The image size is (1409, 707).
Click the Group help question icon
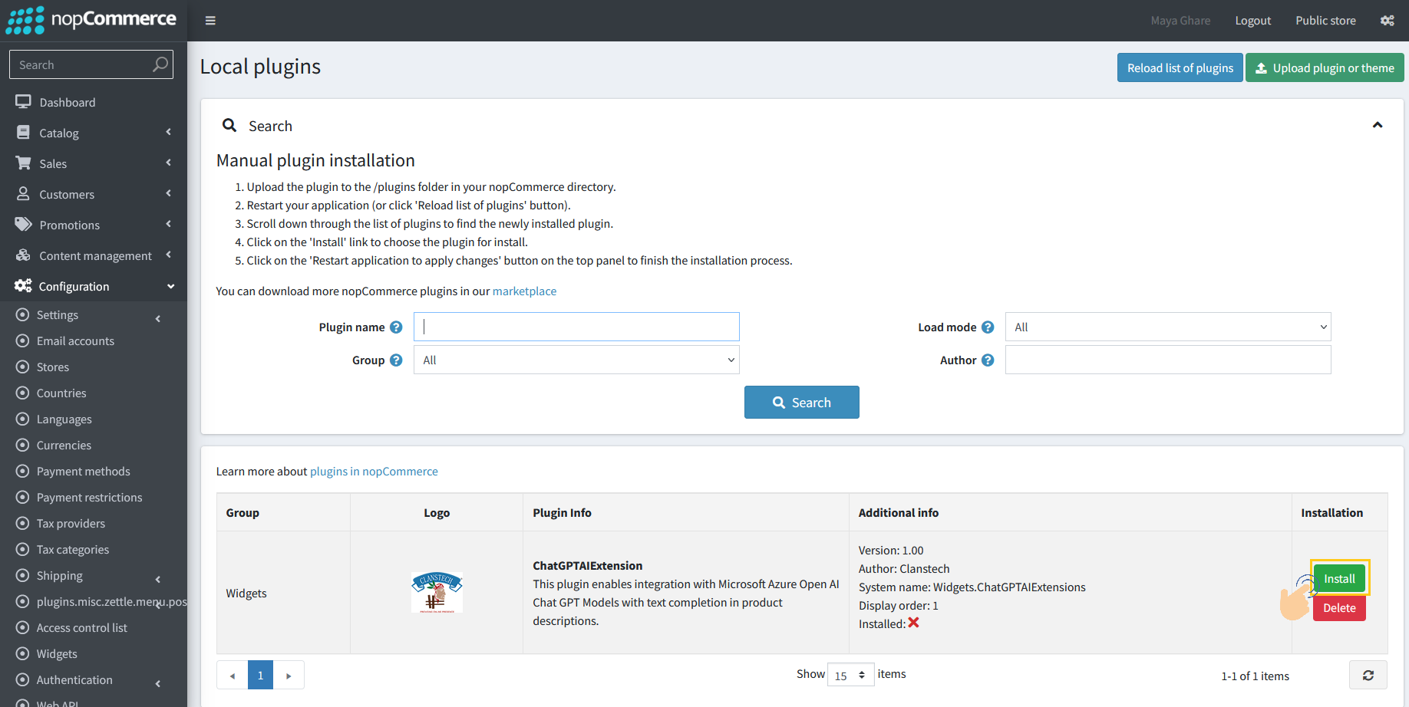(396, 360)
